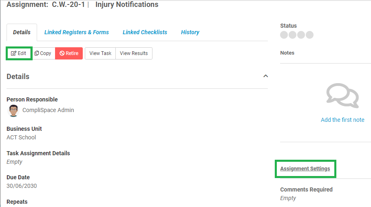Collapse the Details section chevron

265,76
